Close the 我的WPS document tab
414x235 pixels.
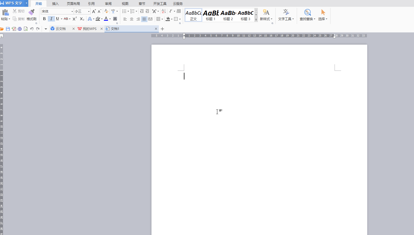(101, 29)
